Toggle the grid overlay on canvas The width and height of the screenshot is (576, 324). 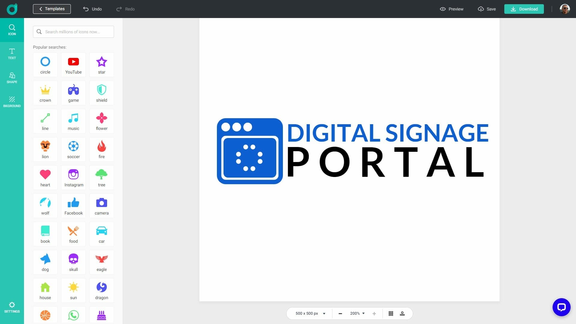[391, 313]
